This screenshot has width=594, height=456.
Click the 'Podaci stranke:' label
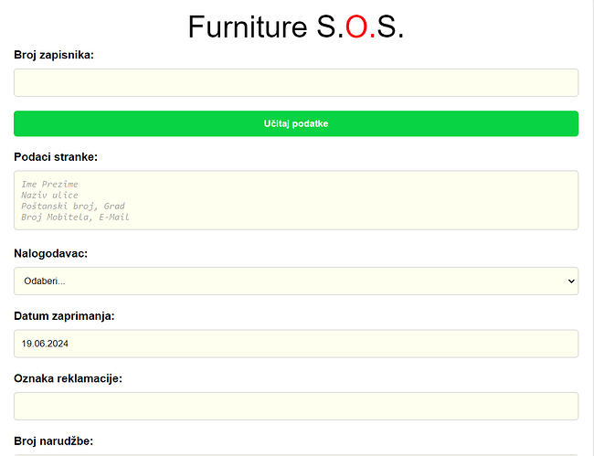pos(56,156)
